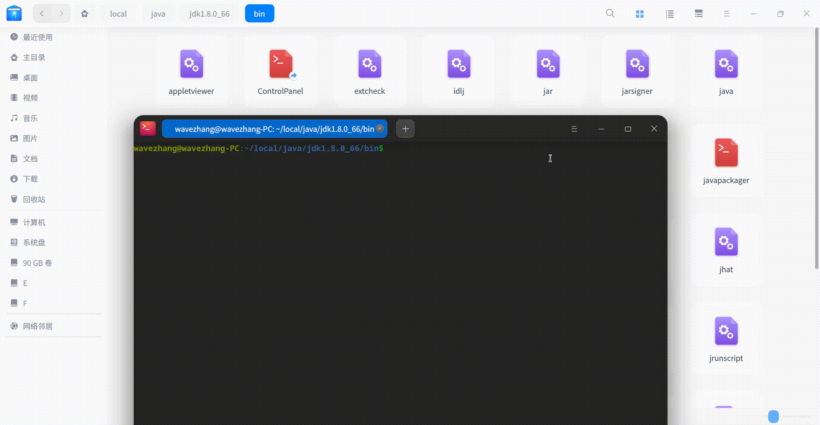Image resolution: width=820 pixels, height=425 pixels.
Task: Click the plus to open new terminal tab
Action: point(405,128)
